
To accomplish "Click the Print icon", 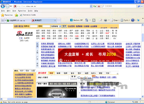I will point(106,20).
